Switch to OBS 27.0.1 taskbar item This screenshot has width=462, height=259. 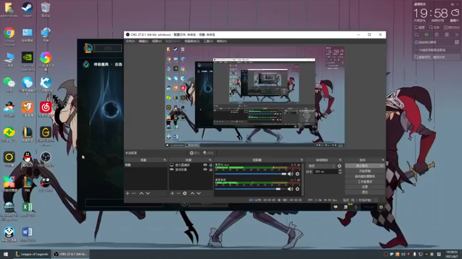click(x=70, y=254)
